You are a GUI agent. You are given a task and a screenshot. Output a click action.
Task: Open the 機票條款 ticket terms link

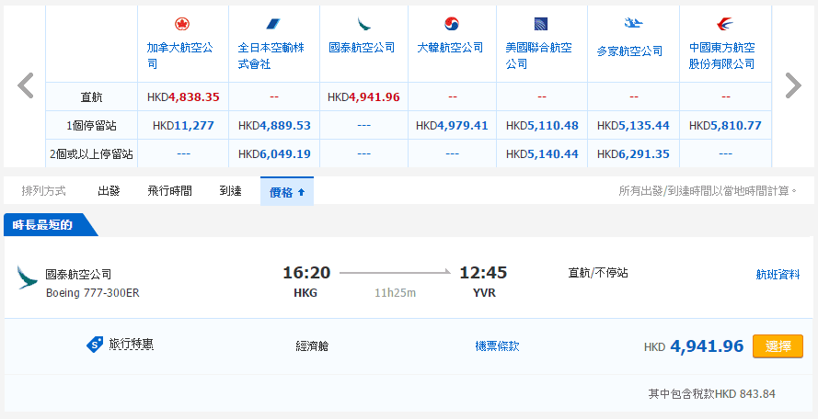tap(497, 346)
